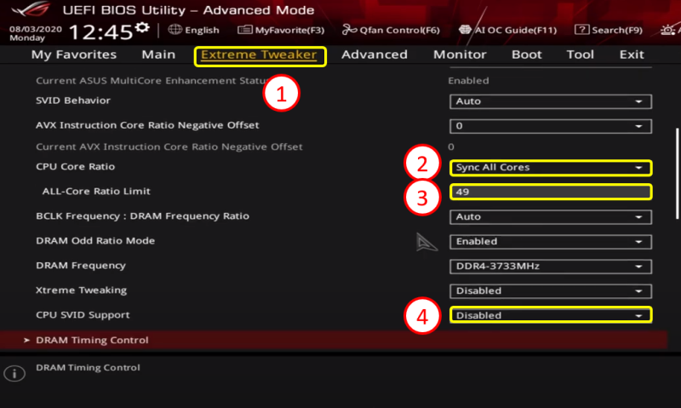The height and width of the screenshot is (408, 681).
Task: Select the SVID Behavior label
Action: (73, 101)
